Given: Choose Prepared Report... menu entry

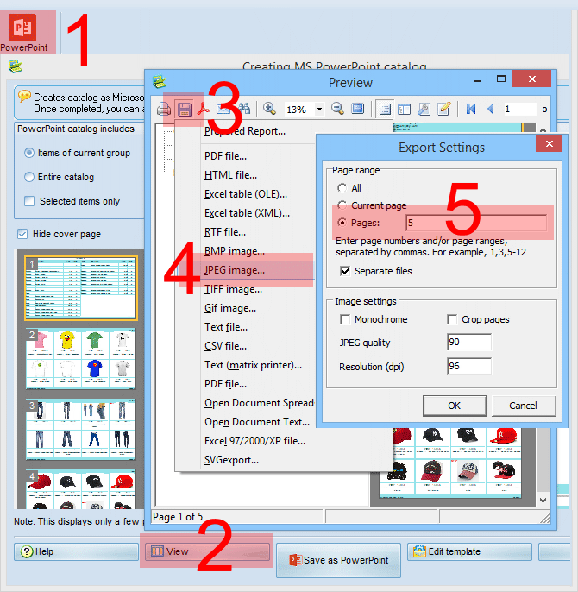Looking at the screenshot, I should click(245, 131).
